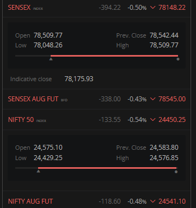Click NIFTY 50 range bar triangle marker

(38, 171)
